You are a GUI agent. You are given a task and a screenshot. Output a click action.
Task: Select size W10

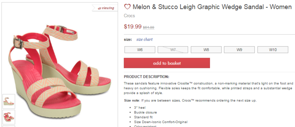click(x=273, y=50)
